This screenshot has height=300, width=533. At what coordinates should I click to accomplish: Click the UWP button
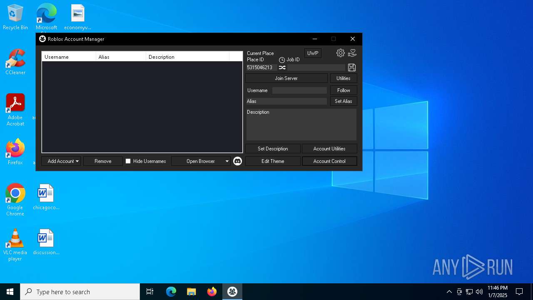click(313, 53)
